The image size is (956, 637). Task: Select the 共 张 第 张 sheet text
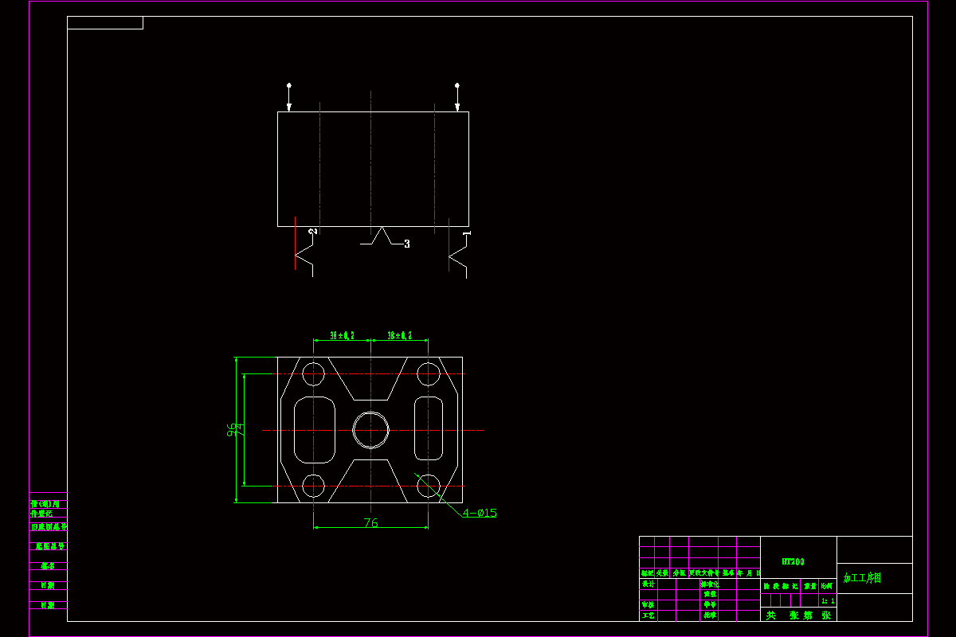(799, 615)
